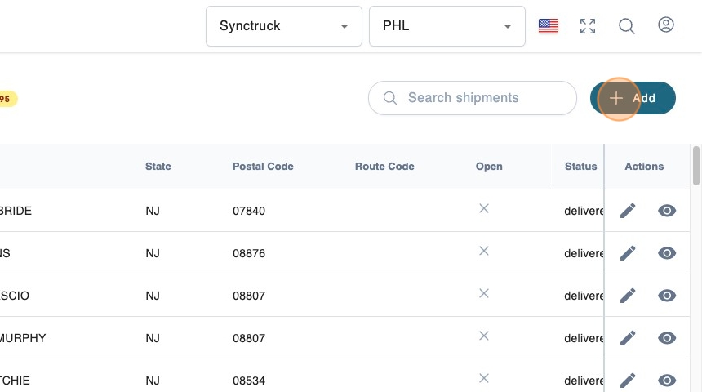This screenshot has height=392, width=702.
Task: Sort by the Route Code column header
Action: 384,167
